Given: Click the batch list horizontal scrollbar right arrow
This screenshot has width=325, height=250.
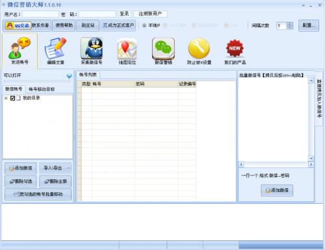Looking at the screenshot, I should pyautogui.click(x=311, y=164).
